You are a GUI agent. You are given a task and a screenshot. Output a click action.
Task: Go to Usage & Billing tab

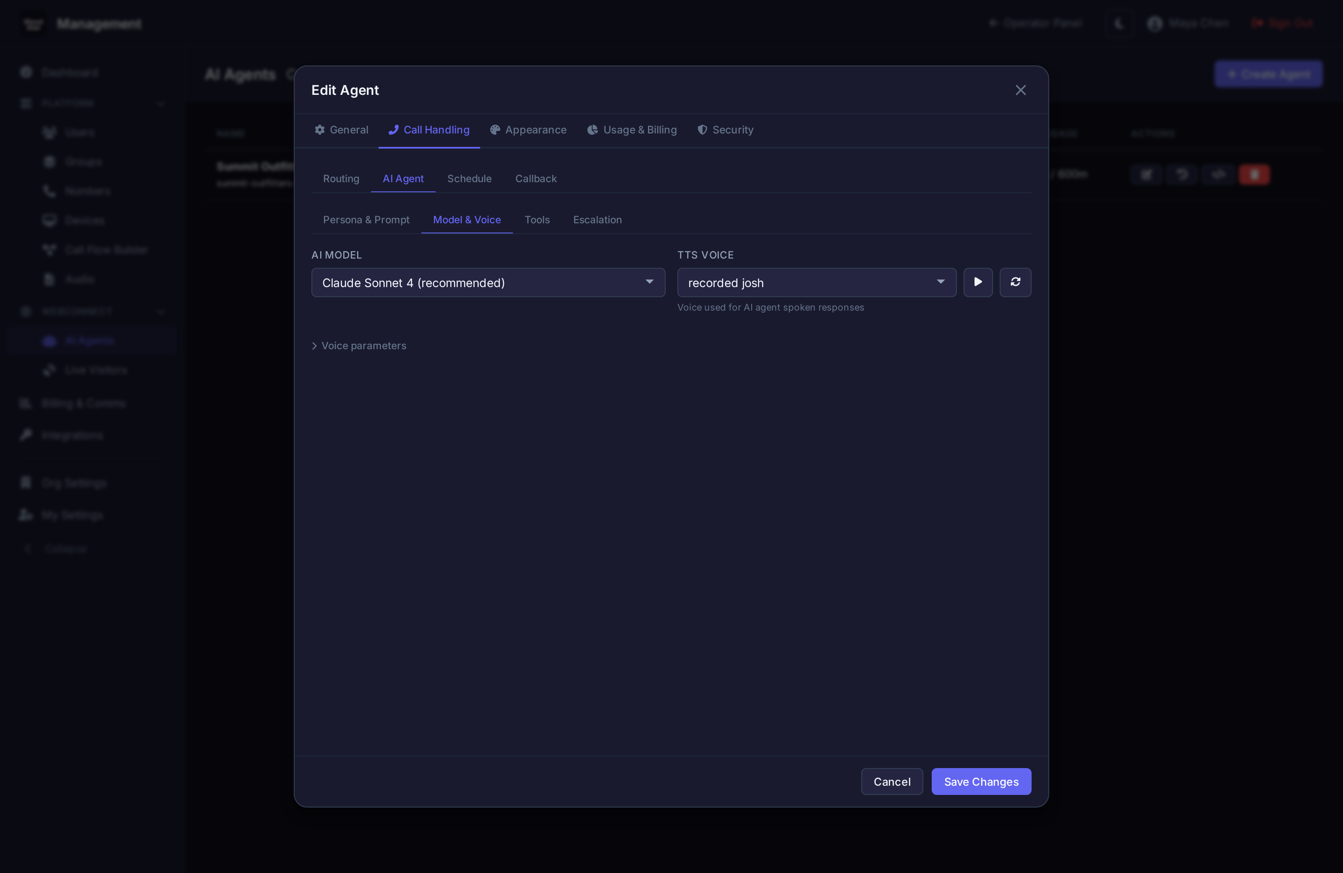pos(632,130)
